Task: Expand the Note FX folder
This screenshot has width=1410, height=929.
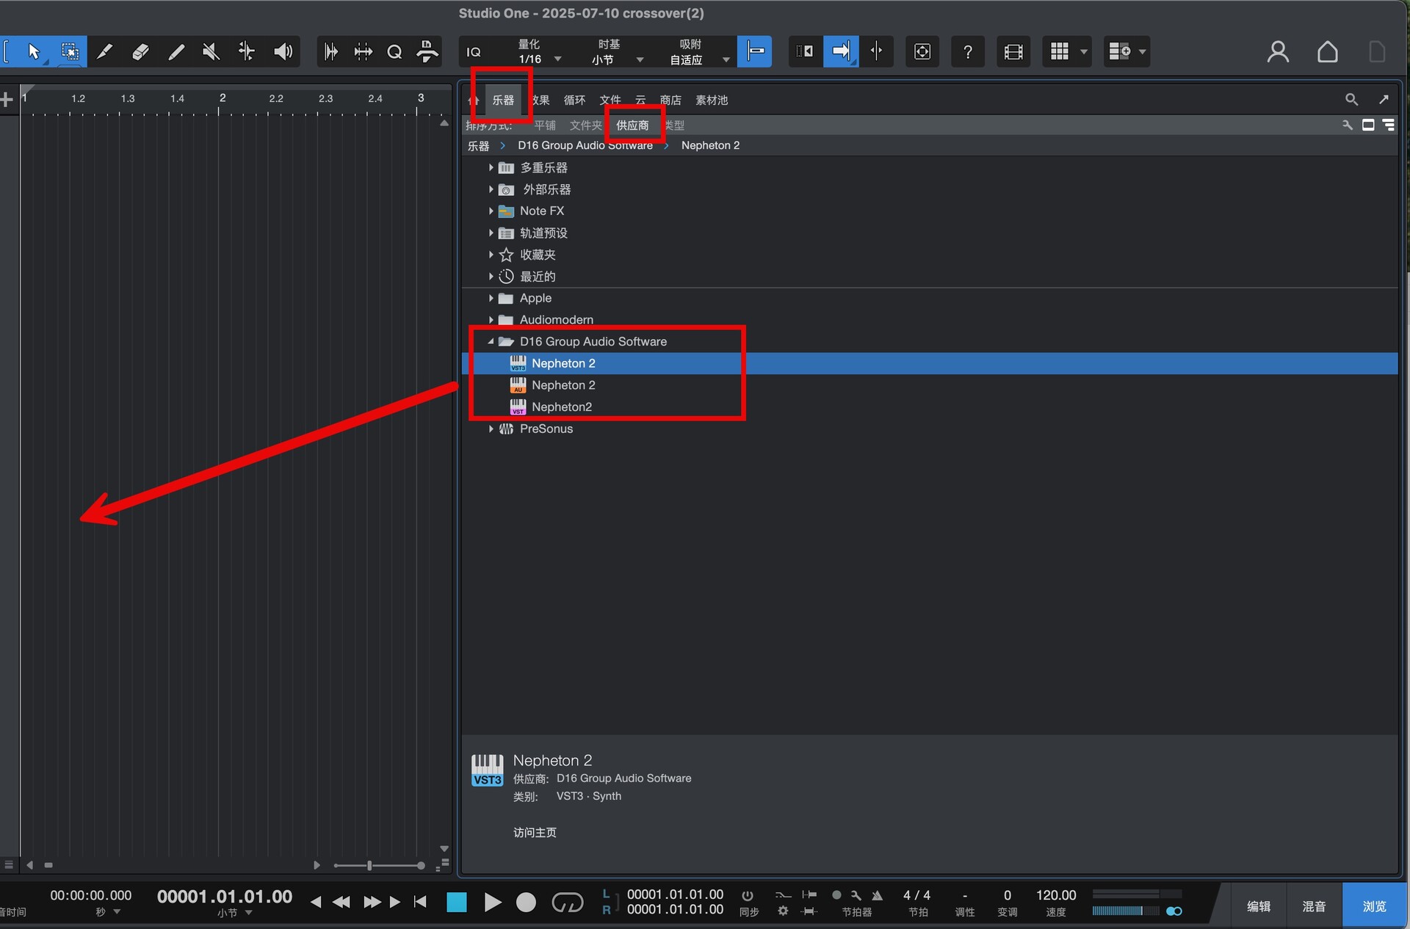Action: tap(491, 211)
